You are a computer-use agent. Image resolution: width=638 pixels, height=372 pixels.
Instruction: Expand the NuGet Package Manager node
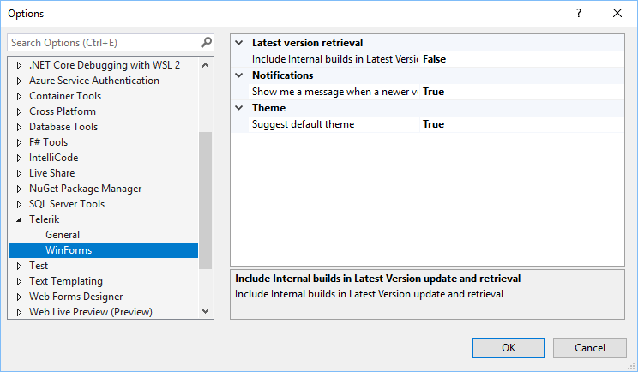tap(19, 189)
